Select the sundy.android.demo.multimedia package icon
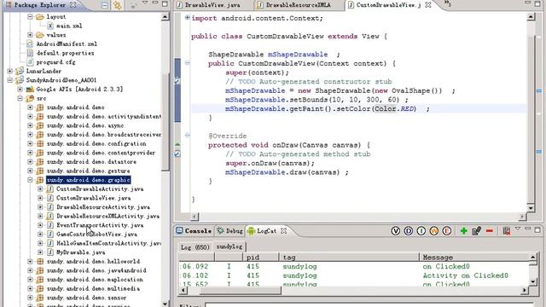Screen dimensions: 546x307 pos(40,288)
